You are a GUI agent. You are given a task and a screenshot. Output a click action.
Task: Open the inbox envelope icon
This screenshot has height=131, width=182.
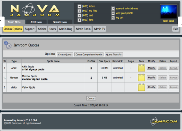pyautogui.click(x=79, y=6)
